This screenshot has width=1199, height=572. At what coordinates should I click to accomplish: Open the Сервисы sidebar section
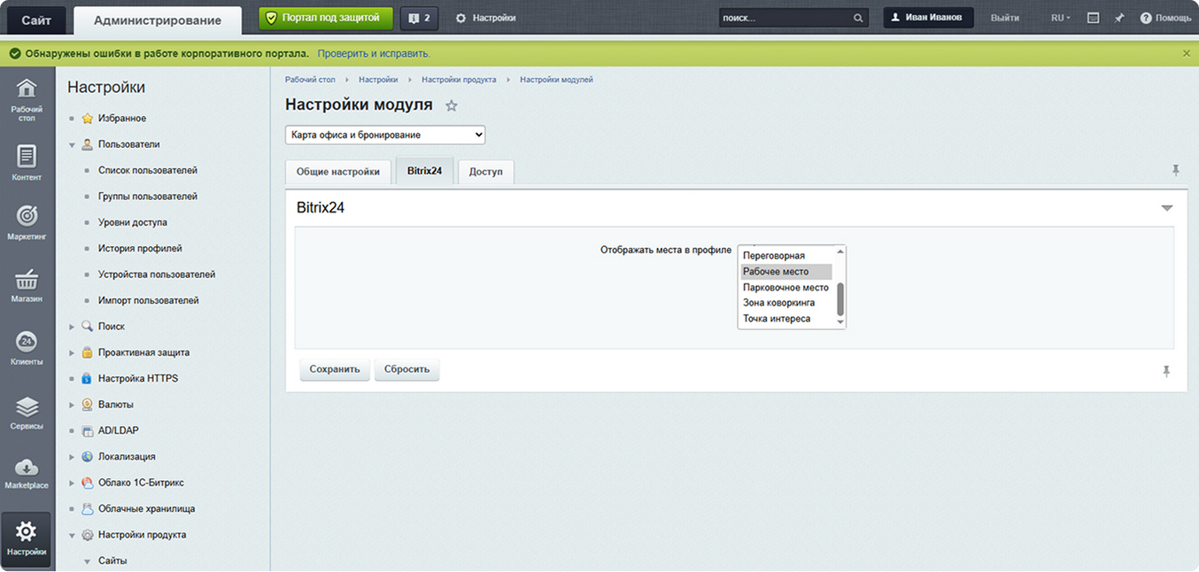[27, 413]
